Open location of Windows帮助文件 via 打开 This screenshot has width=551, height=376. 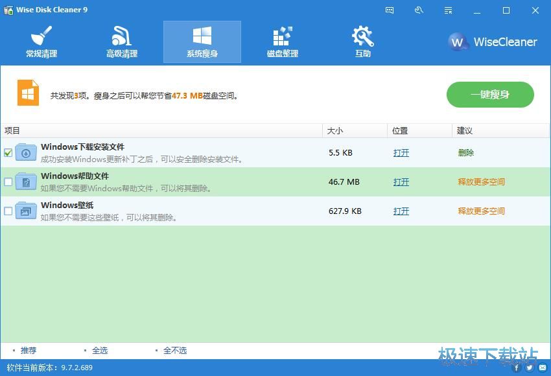pyautogui.click(x=401, y=182)
